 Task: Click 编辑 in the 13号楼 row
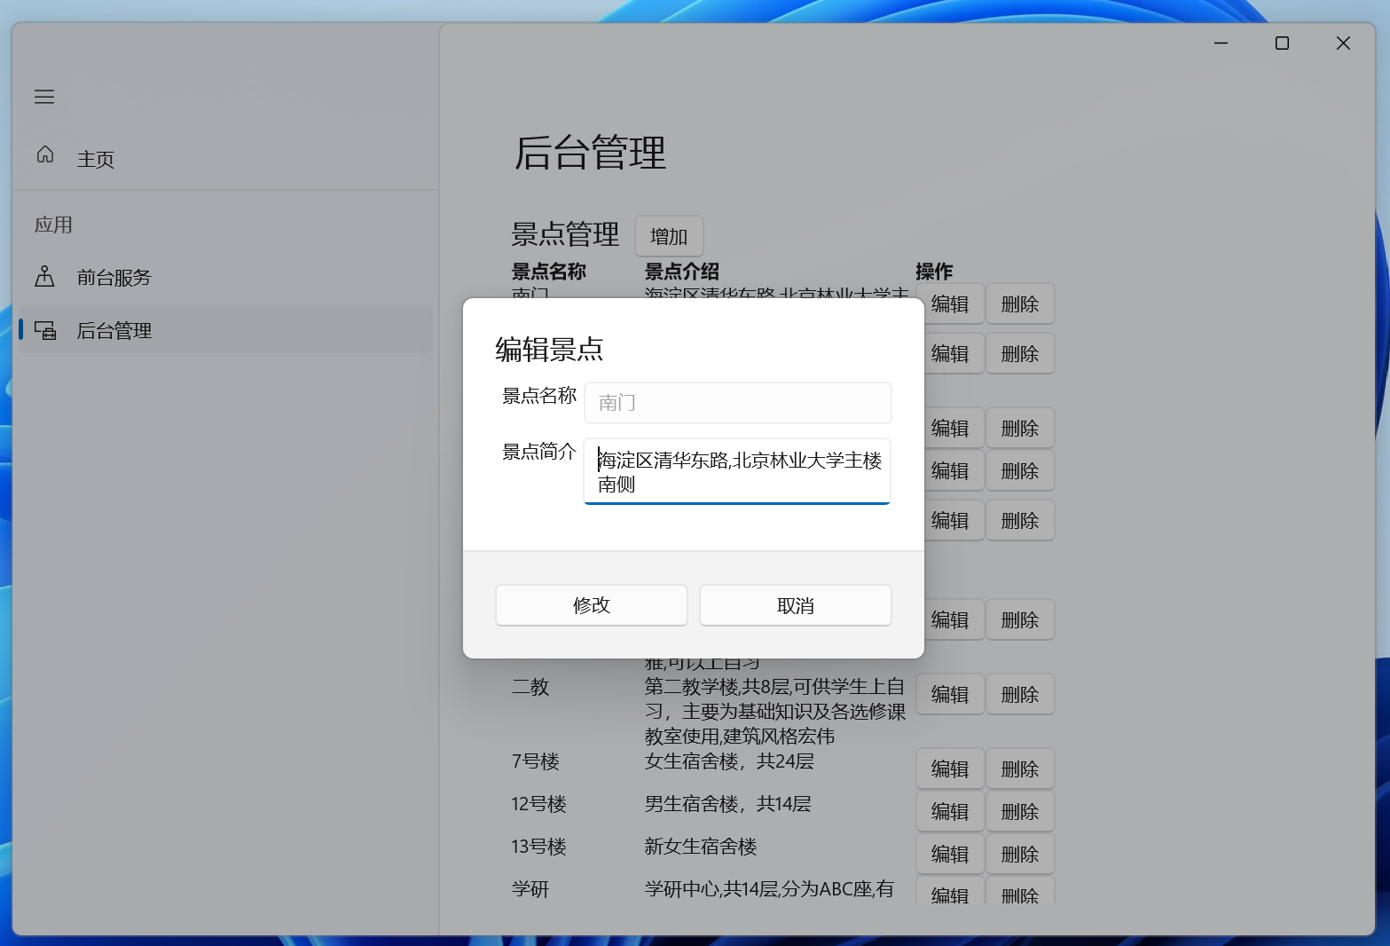click(950, 854)
